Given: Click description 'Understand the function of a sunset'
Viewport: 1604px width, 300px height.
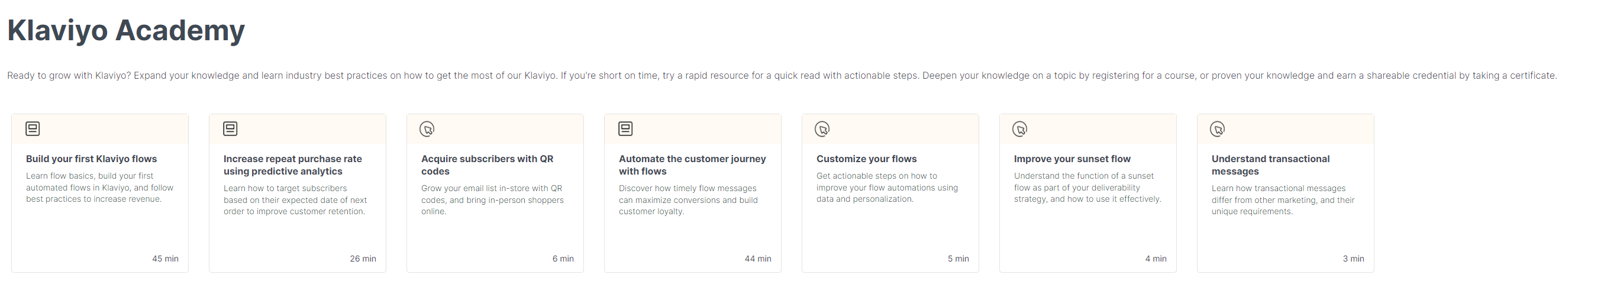Looking at the screenshot, I should coord(1088,188).
